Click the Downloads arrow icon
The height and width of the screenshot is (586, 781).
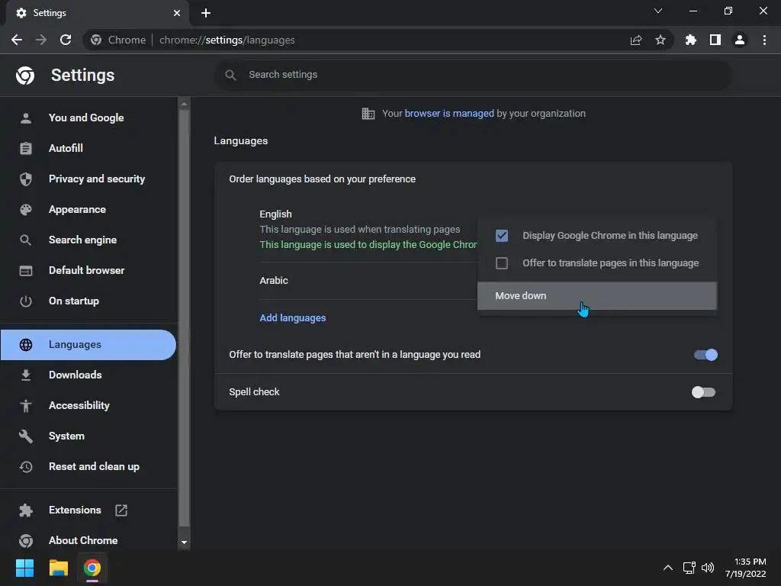[x=25, y=375]
